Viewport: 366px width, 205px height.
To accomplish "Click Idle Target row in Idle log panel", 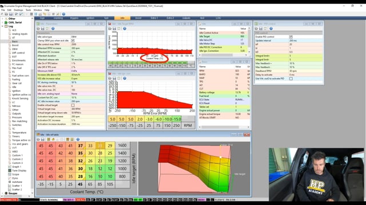I will [223, 36].
